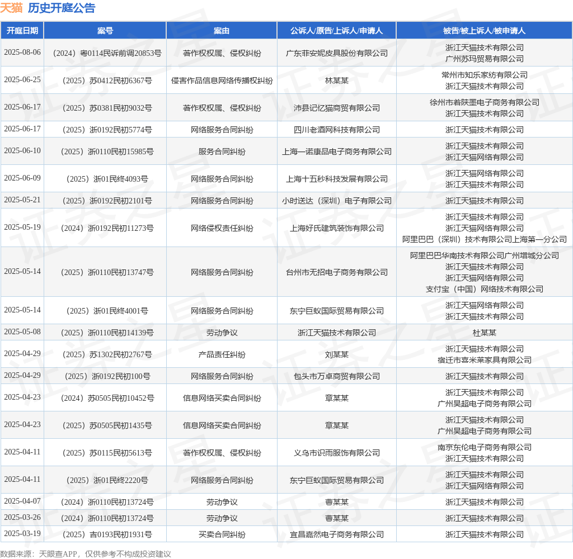Click the 开庭日期 column header
Viewport: 573px width, 559px height.
(22, 31)
